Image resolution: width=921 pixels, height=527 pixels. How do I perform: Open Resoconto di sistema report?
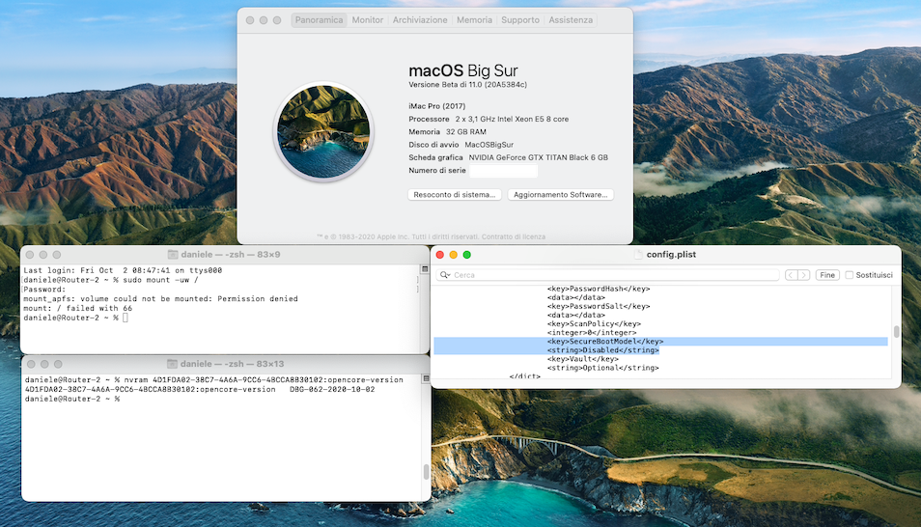pos(455,194)
